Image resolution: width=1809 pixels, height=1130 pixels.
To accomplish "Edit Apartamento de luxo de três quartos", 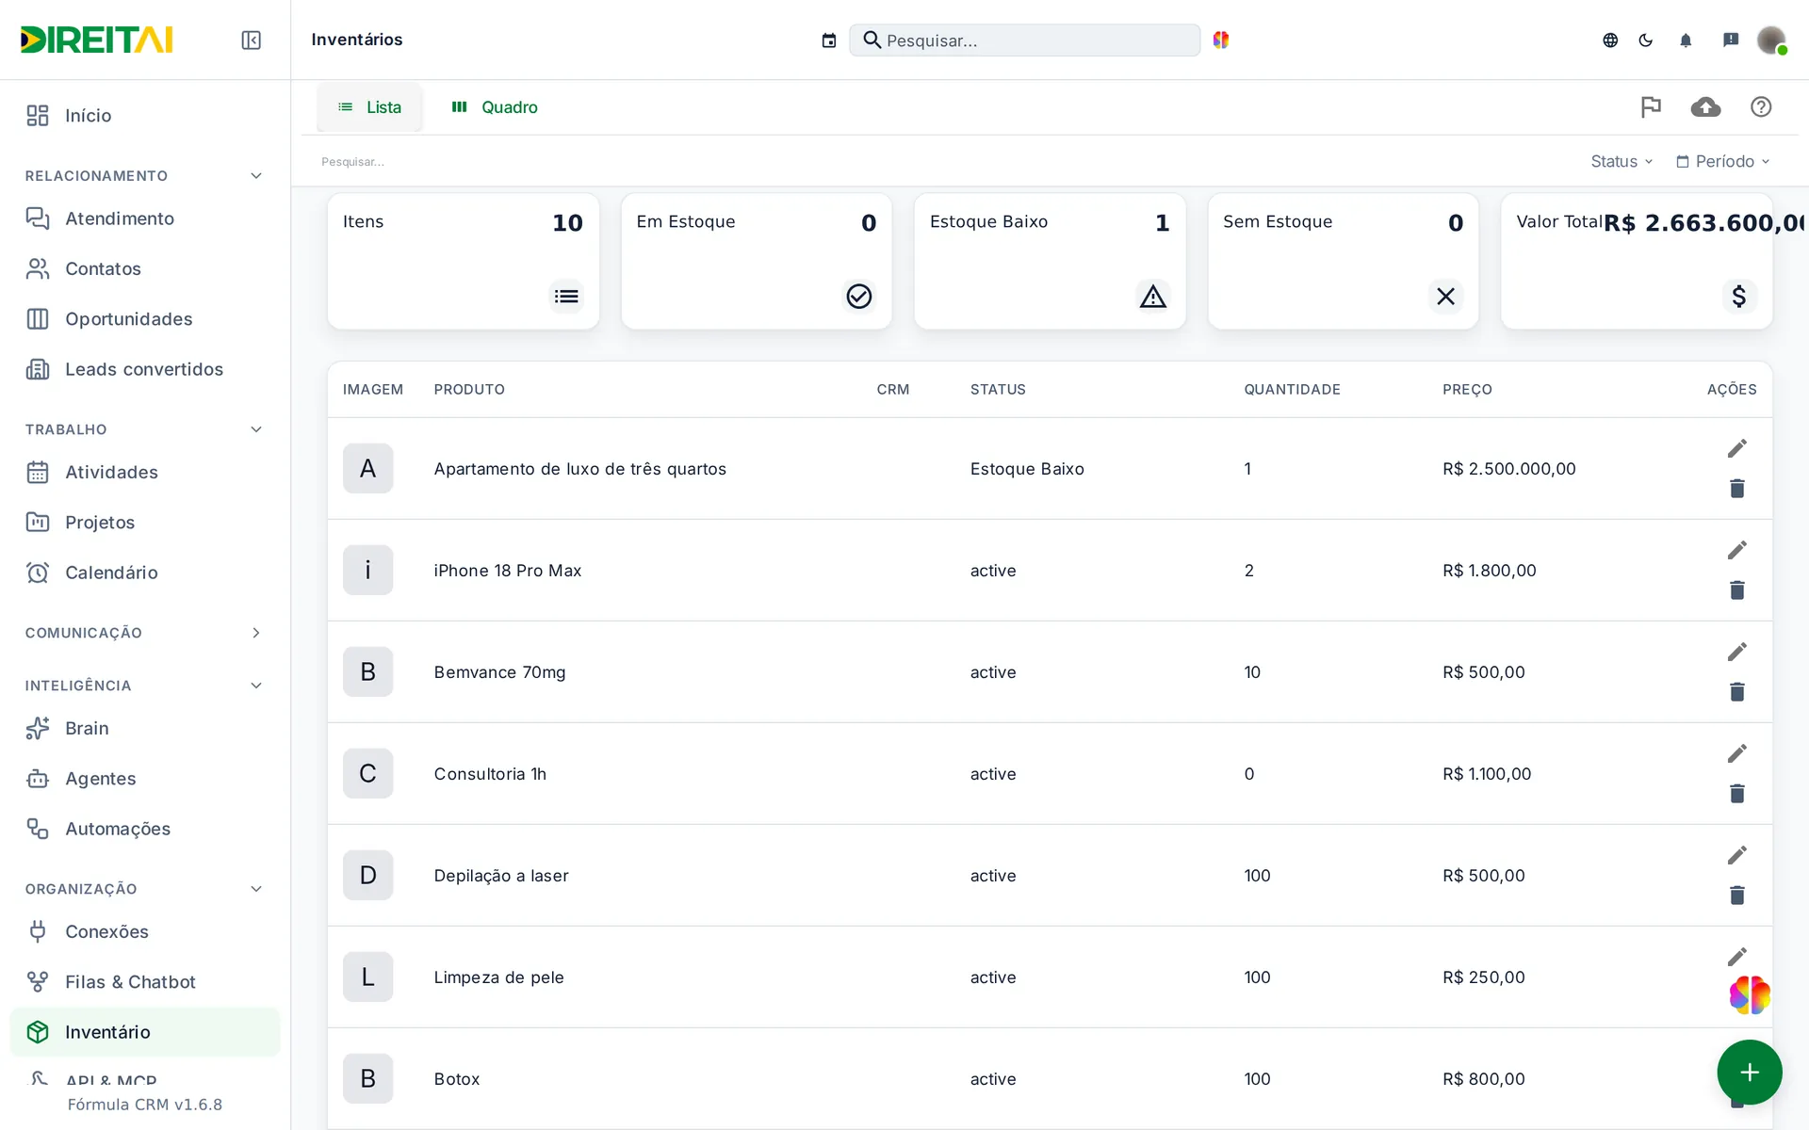I will pyautogui.click(x=1737, y=448).
